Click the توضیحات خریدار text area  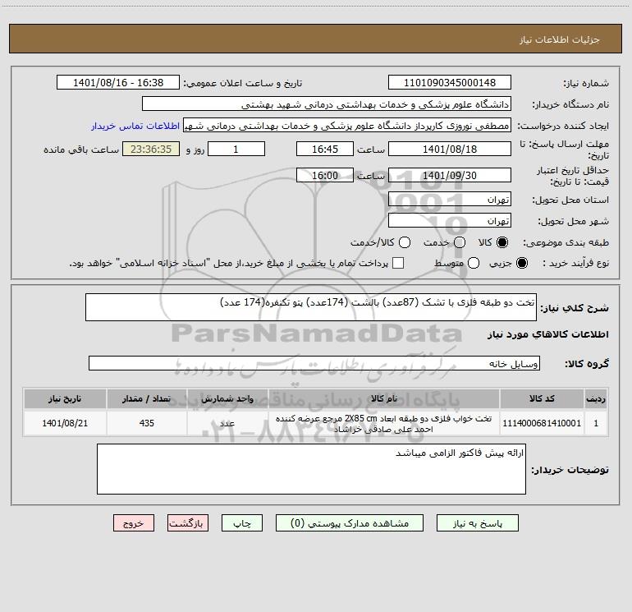(x=311, y=469)
